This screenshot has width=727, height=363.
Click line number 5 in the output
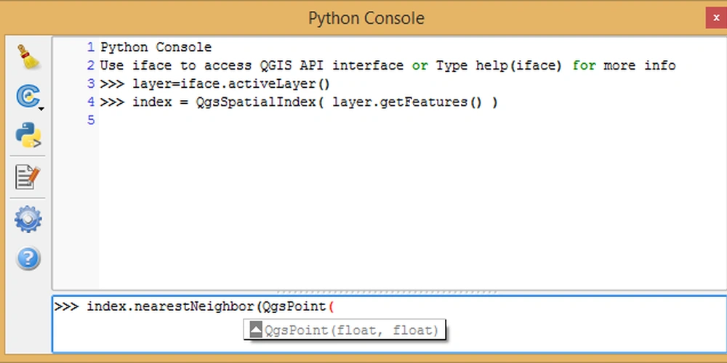pos(91,121)
